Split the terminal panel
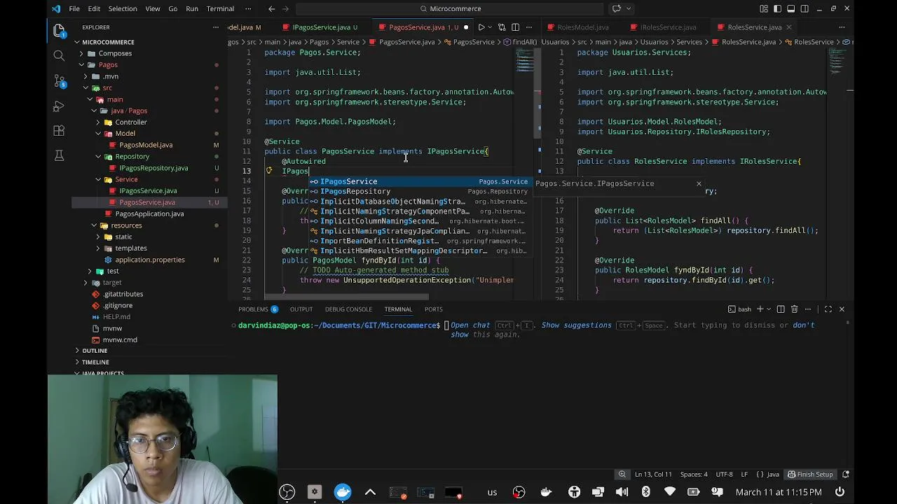The height and width of the screenshot is (504, 897). pyautogui.click(x=781, y=309)
